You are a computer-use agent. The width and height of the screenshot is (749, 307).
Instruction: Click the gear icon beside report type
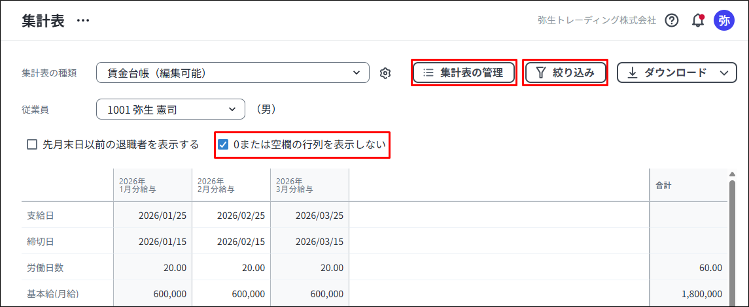385,73
